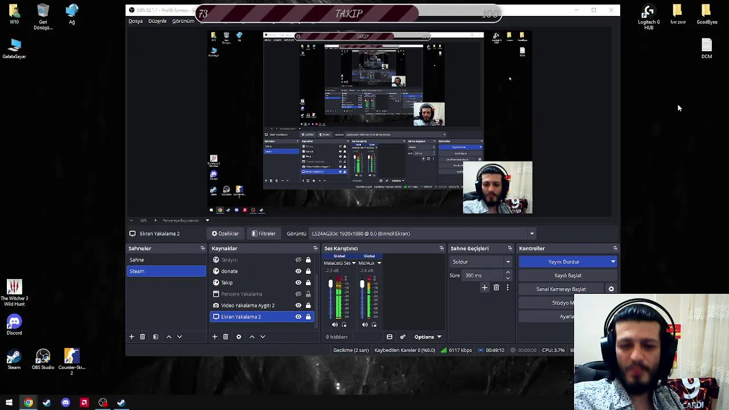Open advanced audio properties gears icon

click(403, 337)
